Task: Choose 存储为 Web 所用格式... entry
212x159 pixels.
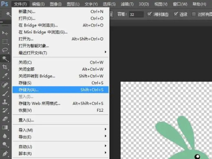Action: point(60,104)
